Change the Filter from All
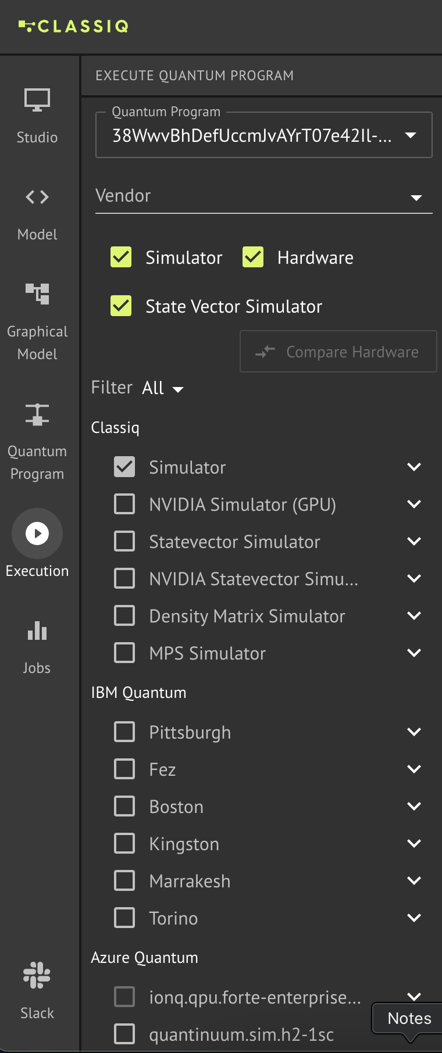This screenshot has width=442, height=1053. pos(163,388)
